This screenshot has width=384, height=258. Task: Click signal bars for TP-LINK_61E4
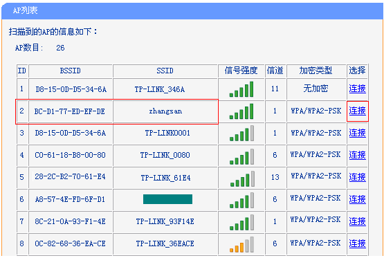(x=242, y=178)
